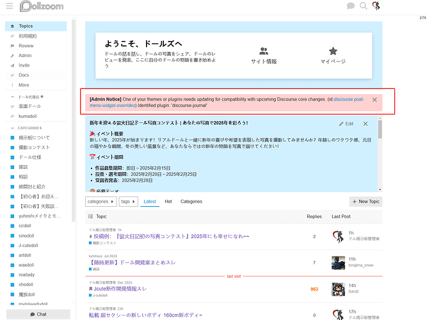This screenshot has height=320, width=427.
Task: Close the photo contest announcement banner
Action: [x=366, y=124]
